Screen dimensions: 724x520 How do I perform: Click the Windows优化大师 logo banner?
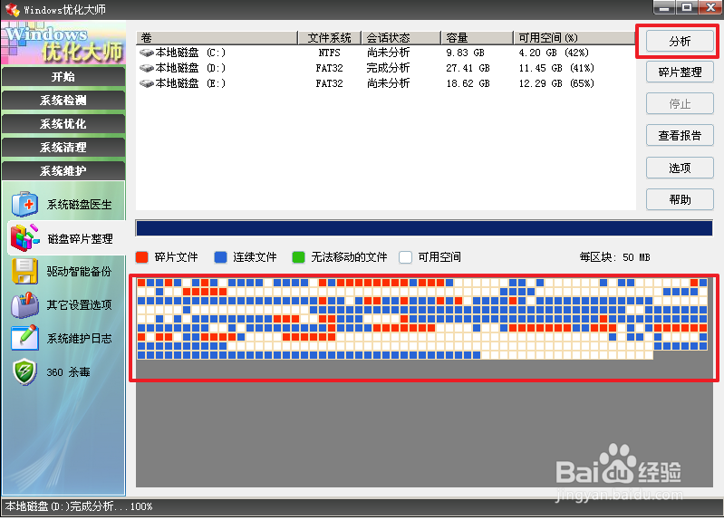click(x=63, y=43)
